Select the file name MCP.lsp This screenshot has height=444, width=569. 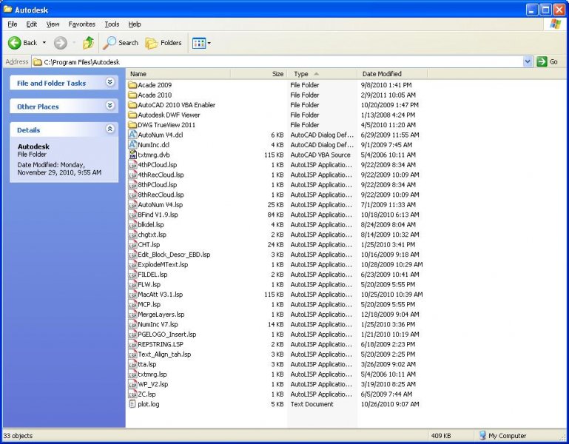[x=149, y=305]
